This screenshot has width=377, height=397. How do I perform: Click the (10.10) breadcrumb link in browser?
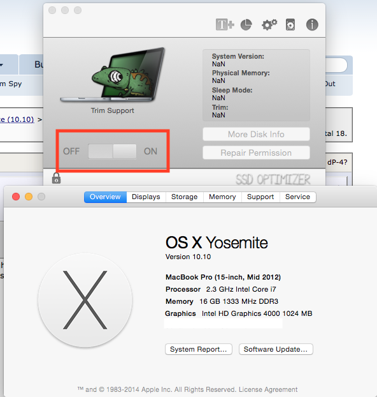[17, 119]
